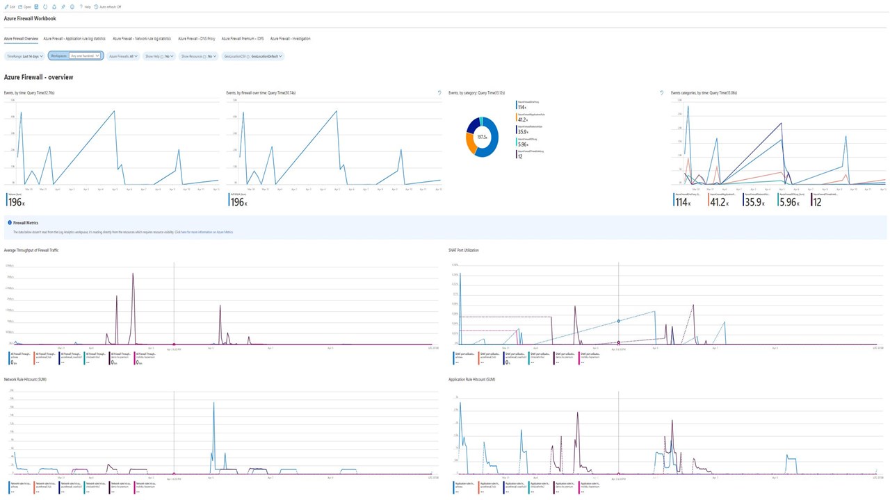Switch to Application rule log statistics tab
The width and height of the screenshot is (890, 500).
[74, 39]
